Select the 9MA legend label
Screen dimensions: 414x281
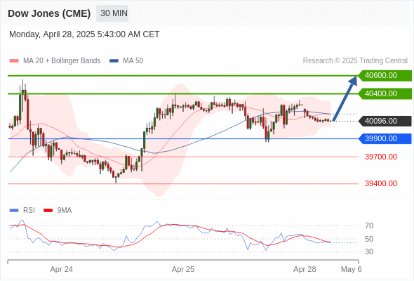[65, 211]
